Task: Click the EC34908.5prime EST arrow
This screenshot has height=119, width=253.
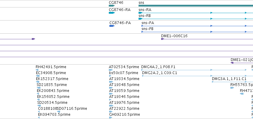Action: (x=38, y=76)
